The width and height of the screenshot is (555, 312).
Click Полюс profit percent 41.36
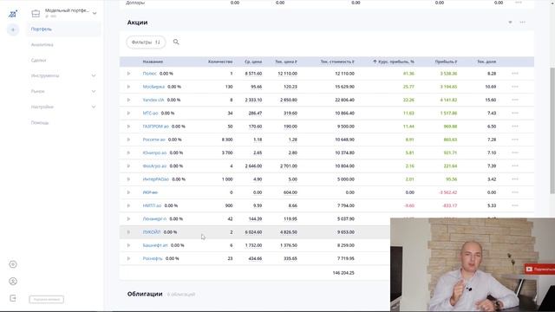point(408,74)
